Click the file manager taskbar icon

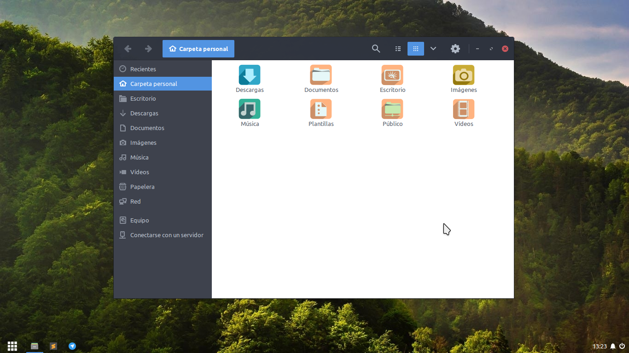[35, 346]
